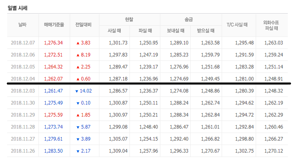The width and height of the screenshot is (295, 161).
Task: Click the 파실 때 sub-header under 현찰
Action: point(145,31)
